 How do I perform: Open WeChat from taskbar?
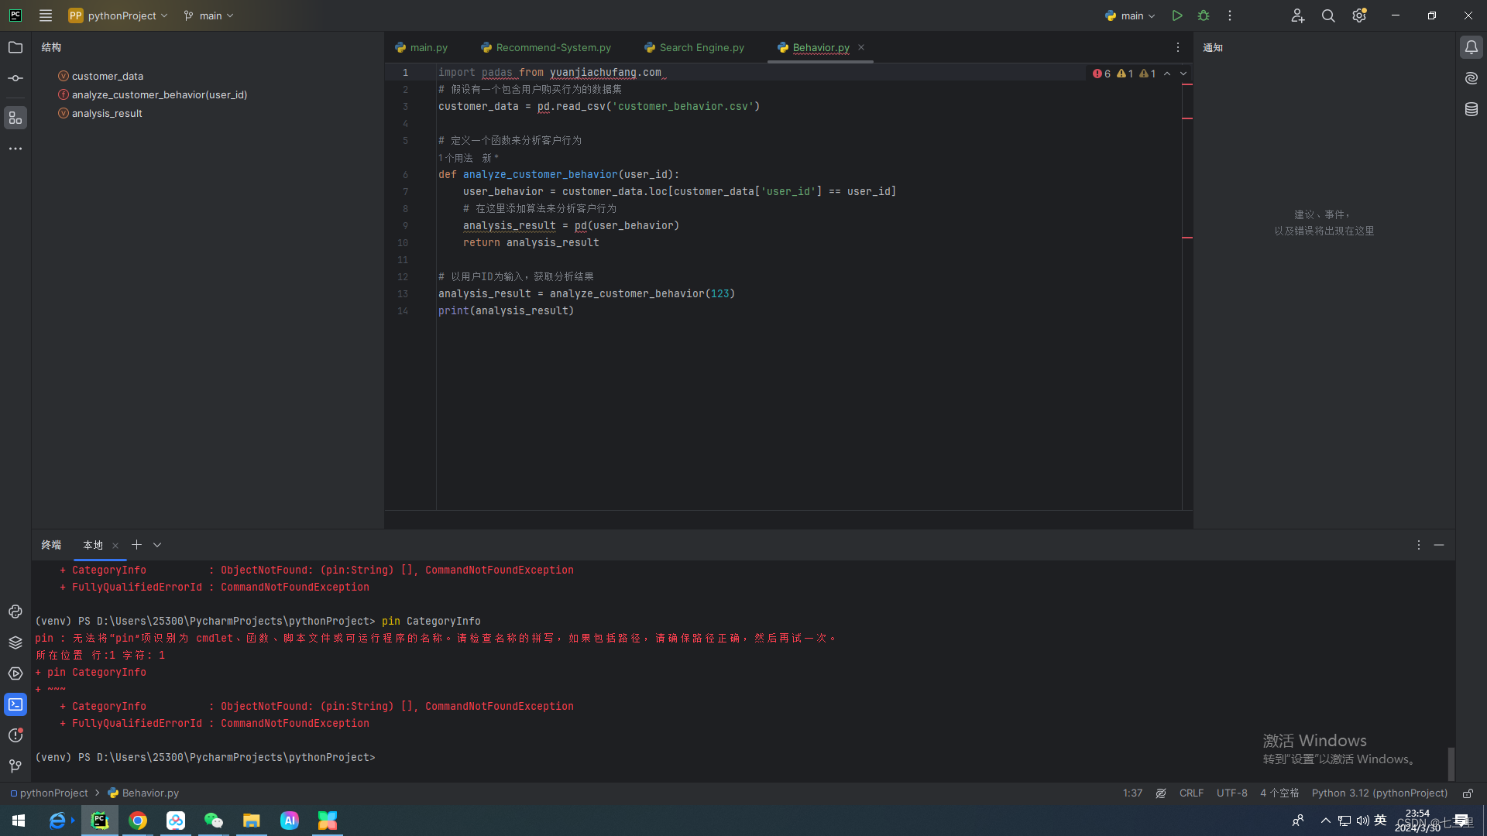214,821
